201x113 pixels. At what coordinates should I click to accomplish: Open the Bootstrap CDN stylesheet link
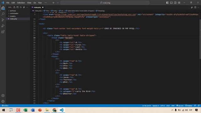click(x=95, y=15)
